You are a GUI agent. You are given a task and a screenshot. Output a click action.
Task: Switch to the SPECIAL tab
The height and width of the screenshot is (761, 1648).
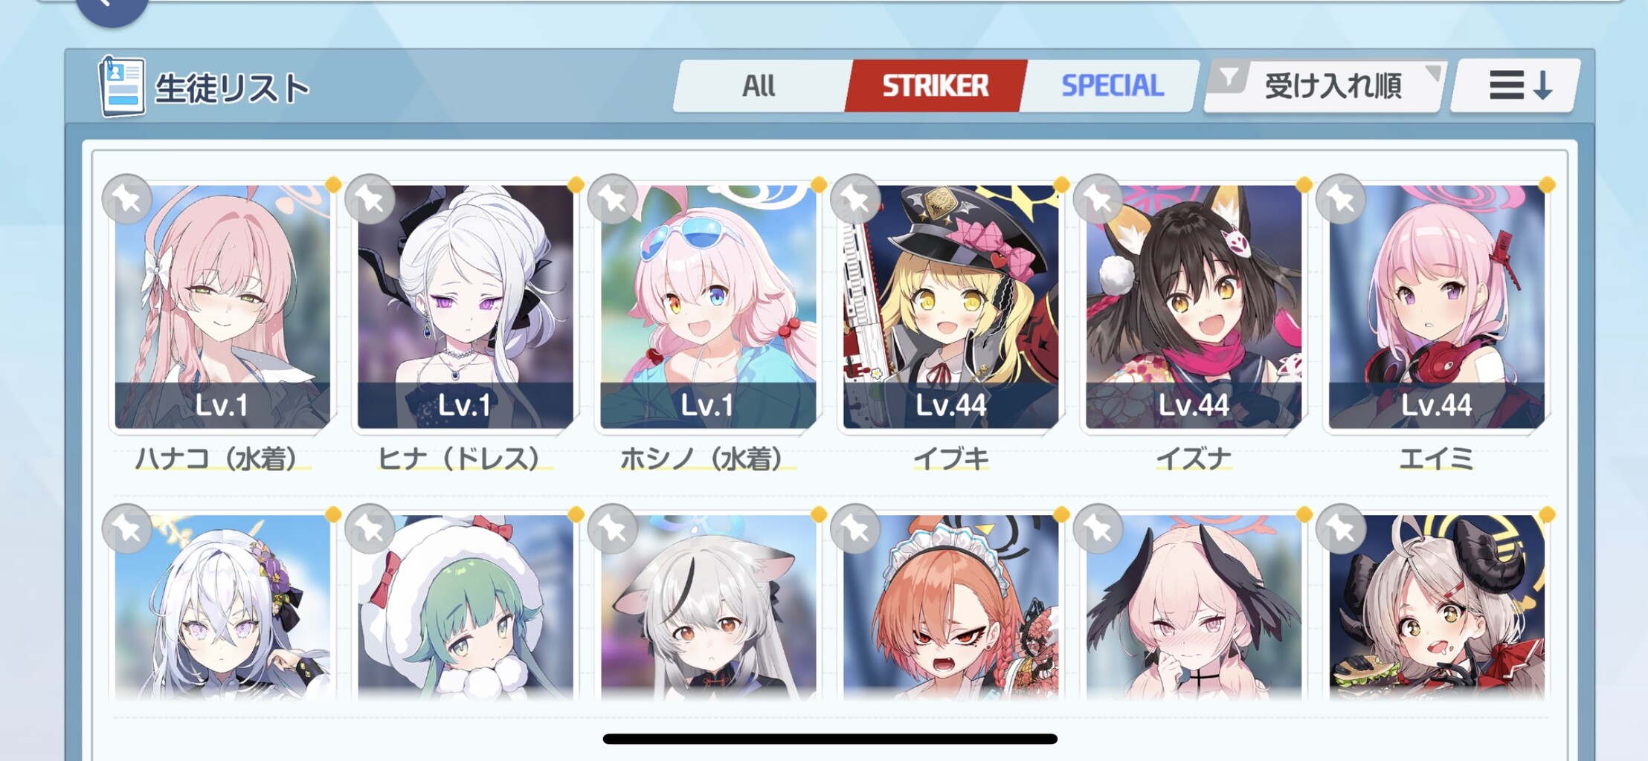coord(1112,86)
